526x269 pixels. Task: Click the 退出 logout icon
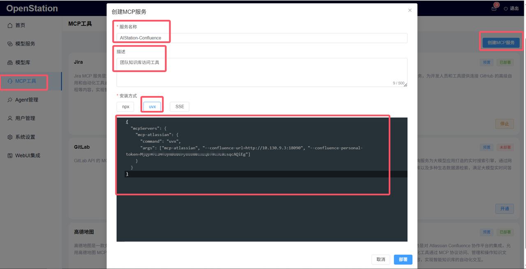(x=510, y=8)
